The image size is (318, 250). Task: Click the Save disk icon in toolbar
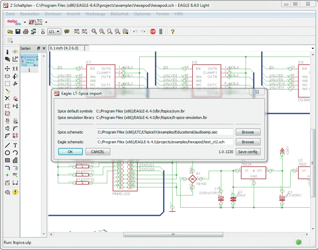[x=18, y=32]
